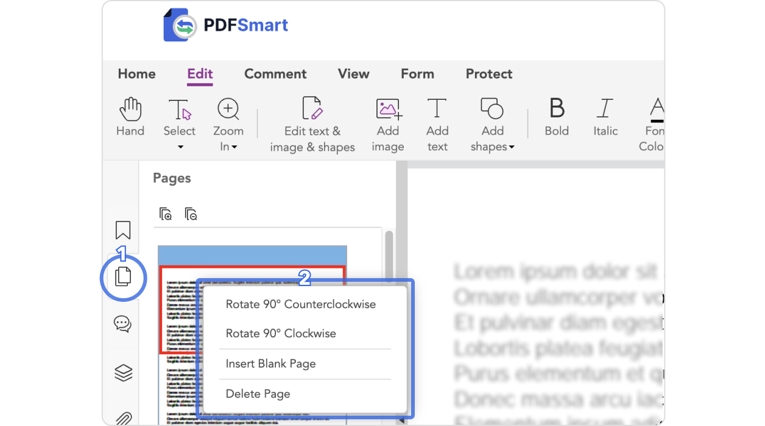This screenshot has height=426, width=765.
Task: Open the Font Color picker
Action: click(x=655, y=124)
